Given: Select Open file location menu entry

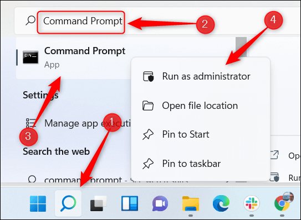Looking at the screenshot, I should pyautogui.click(x=201, y=106).
